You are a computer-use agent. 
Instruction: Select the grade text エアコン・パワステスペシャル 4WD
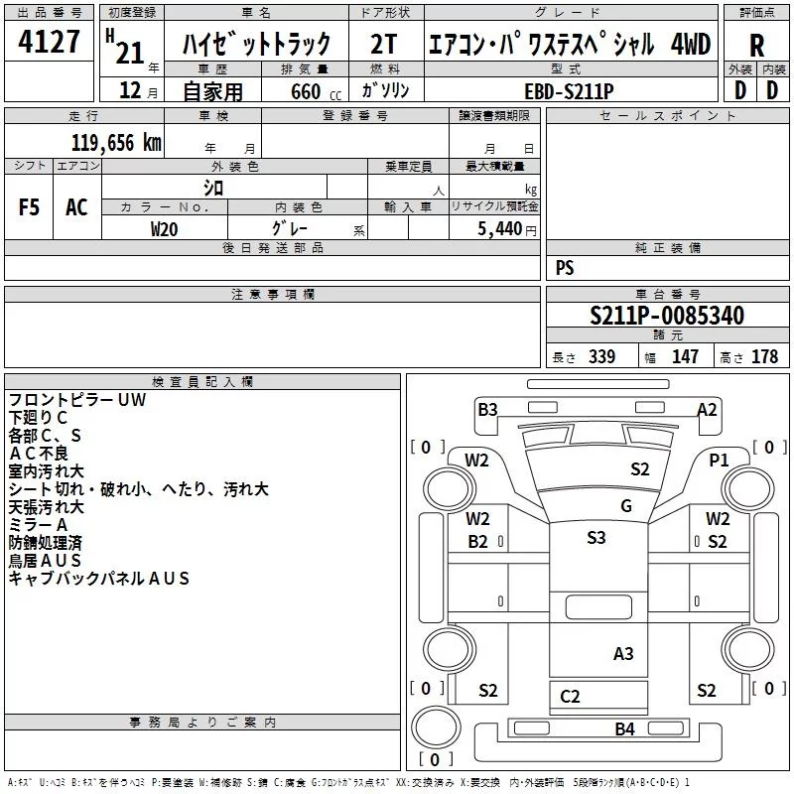(570, 44)
